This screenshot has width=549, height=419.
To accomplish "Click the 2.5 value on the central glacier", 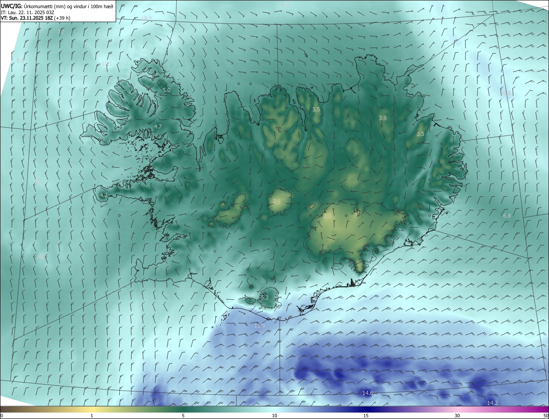I will coord(277,201).
